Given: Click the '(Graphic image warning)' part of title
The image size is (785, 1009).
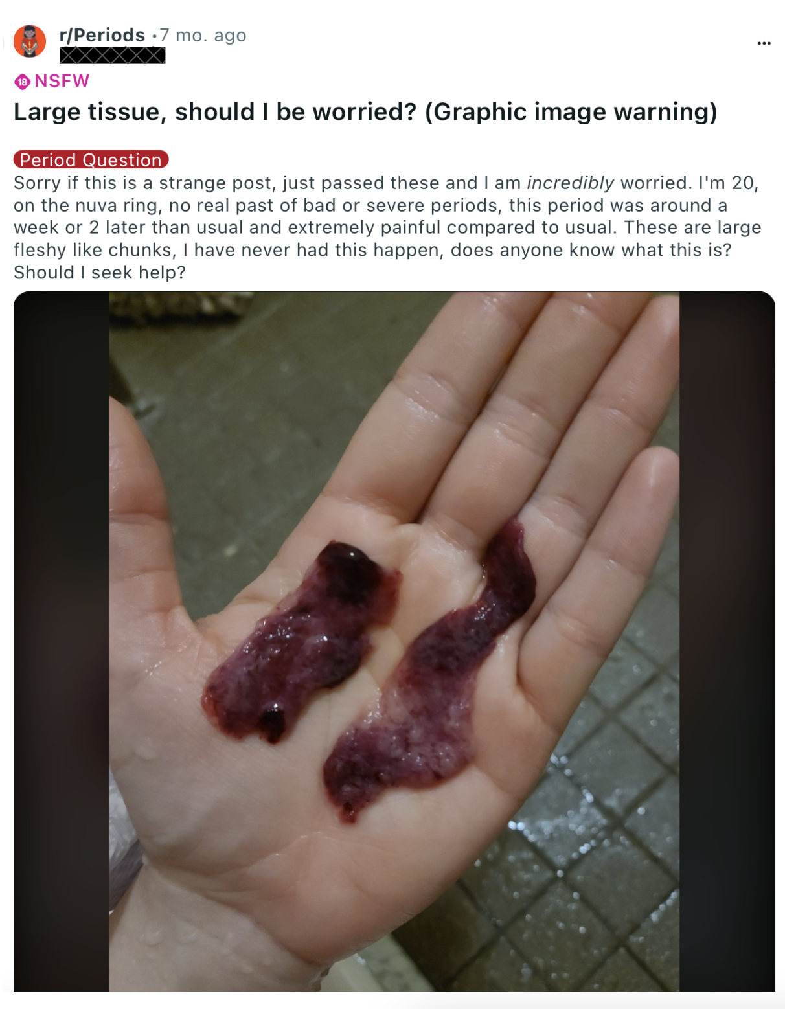Looking at the screenshot, I should click(x=571, y=112).
